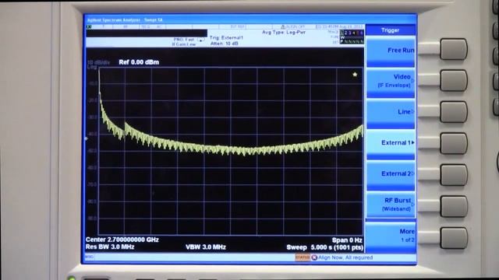The height and width of the screenshot is (280, 499).
Task: Click the IFGain:Low annotation
Action: [184, 44]
